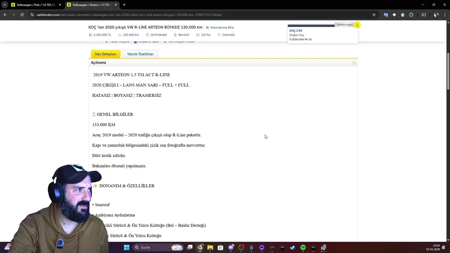450x253 pixels.
Task: Click the 2.285.000 TL price
Action: tap(100, 35)
